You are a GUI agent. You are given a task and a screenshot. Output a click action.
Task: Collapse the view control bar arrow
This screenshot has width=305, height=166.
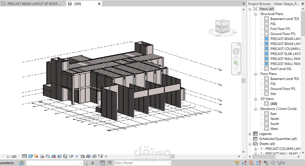[x=106, y=156]
